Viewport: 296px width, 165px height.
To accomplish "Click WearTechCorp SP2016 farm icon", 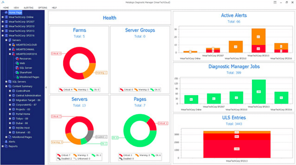I will click(x=6, y=35).
